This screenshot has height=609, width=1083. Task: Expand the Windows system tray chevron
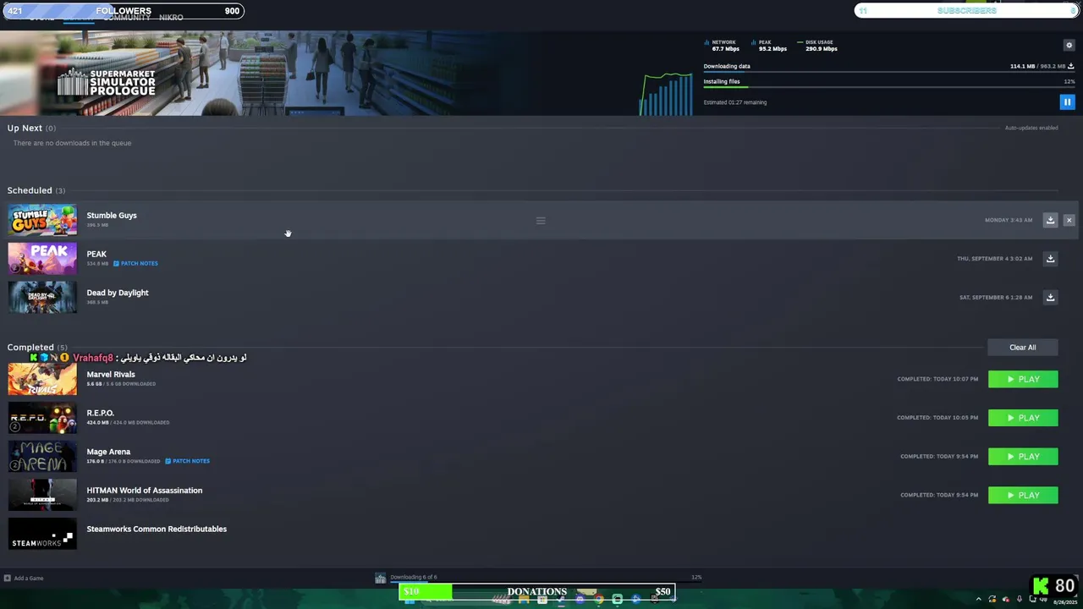[979, 599]
